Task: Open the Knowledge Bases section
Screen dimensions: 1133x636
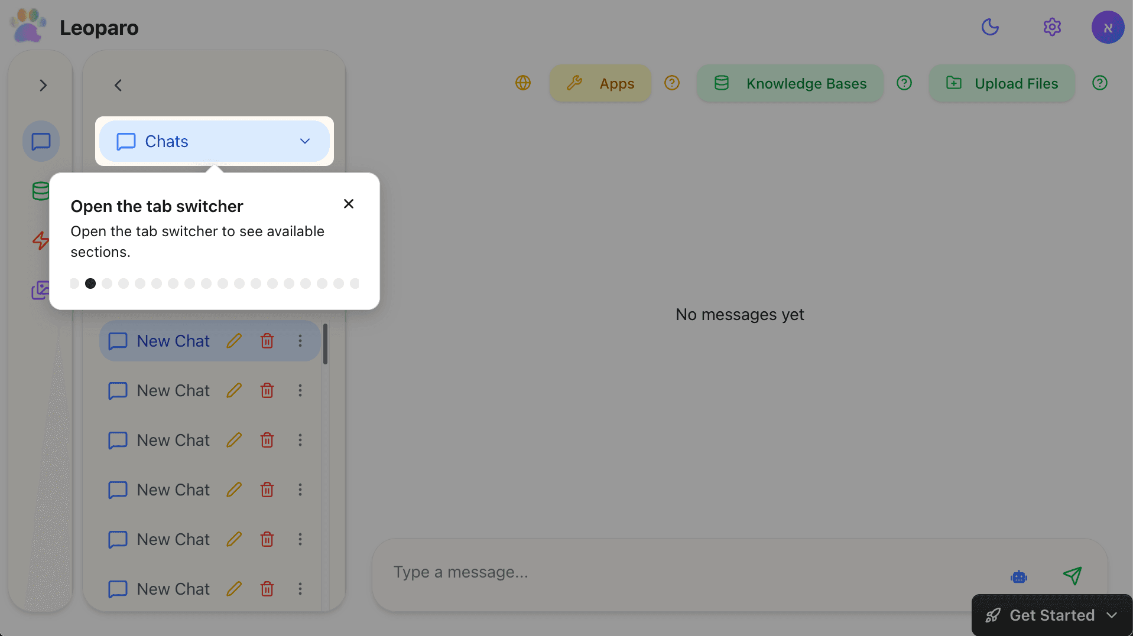Action: tap(790, 83)
